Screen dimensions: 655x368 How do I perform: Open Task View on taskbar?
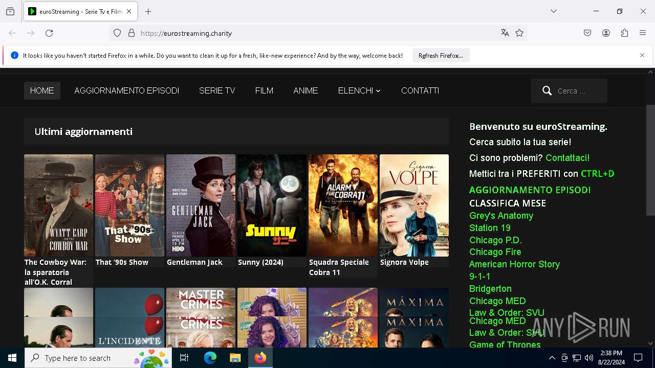184,358
